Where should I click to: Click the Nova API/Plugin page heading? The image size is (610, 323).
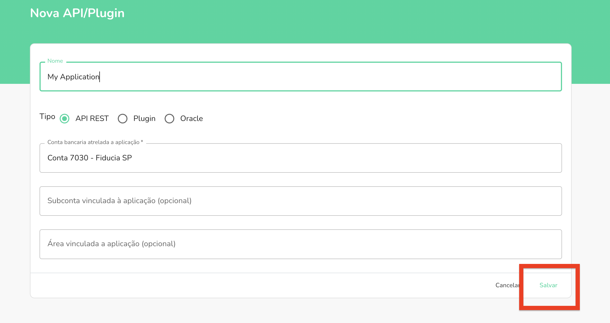coord(77,13)
